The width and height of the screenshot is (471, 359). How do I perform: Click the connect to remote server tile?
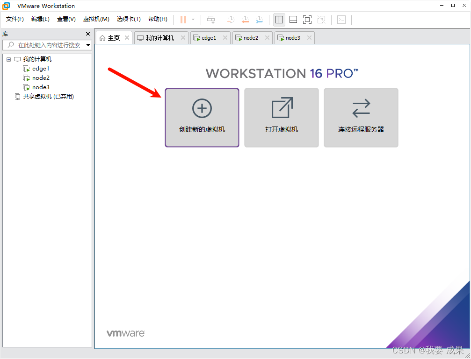pos(361,118)
